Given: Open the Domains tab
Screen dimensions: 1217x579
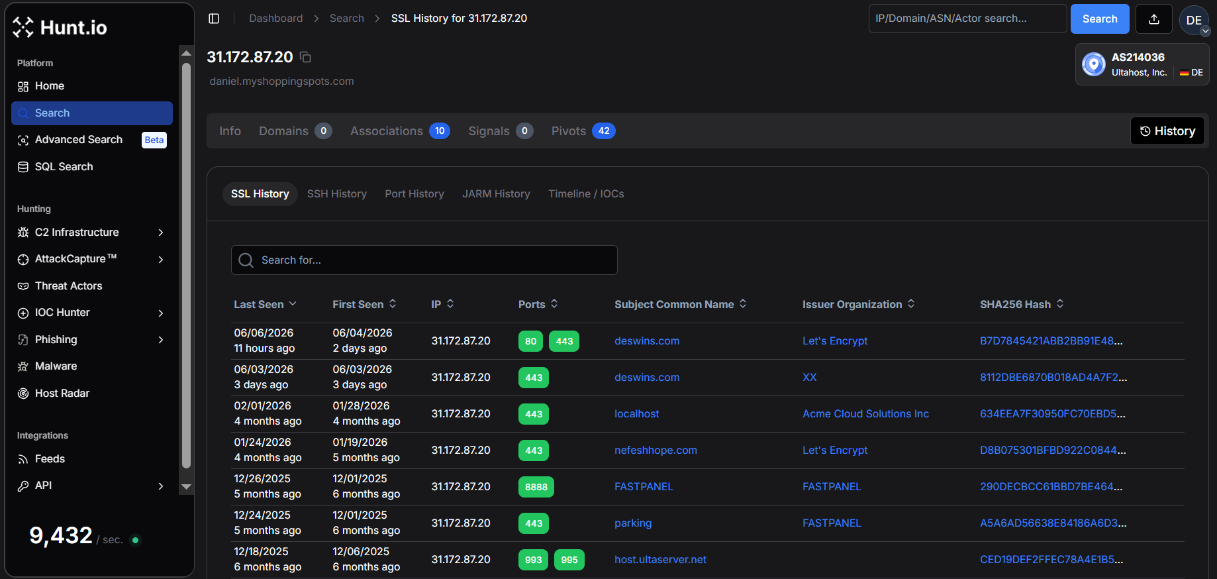Looking at the screenshot, I should point(295,131).
